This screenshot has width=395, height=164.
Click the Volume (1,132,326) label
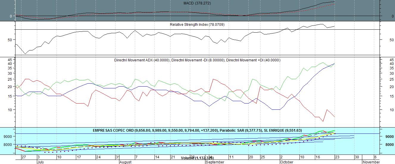[x=197, y=158]
